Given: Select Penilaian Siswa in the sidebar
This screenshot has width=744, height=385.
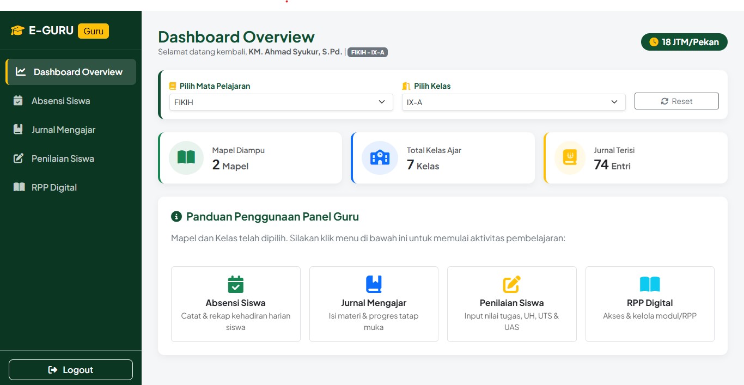Looking at the screenshot, I should point(71,158).
